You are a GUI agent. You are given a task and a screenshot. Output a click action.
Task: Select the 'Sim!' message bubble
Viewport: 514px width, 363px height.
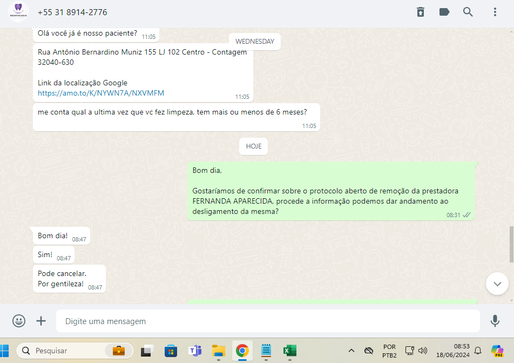(54, 255)
